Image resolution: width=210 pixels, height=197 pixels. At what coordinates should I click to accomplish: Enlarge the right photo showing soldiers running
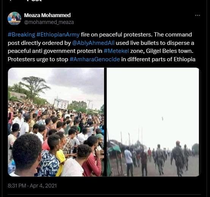coord(153,122)
